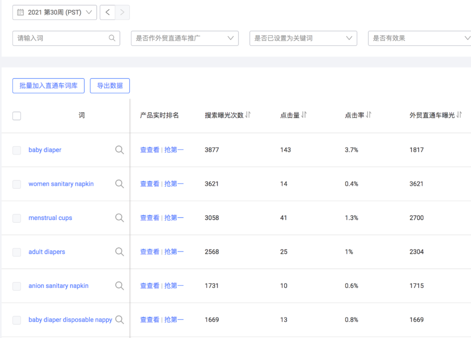
Task: Sort by 外贸直通车曝光 column arrows
Action: point(459,115)
